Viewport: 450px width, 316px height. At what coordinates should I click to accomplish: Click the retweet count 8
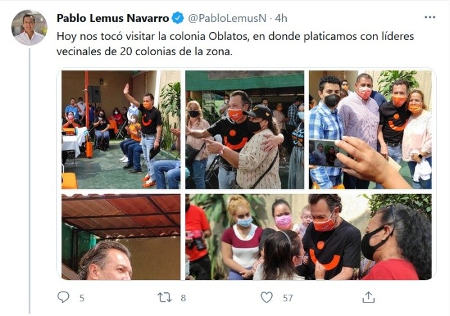point(183,298)
